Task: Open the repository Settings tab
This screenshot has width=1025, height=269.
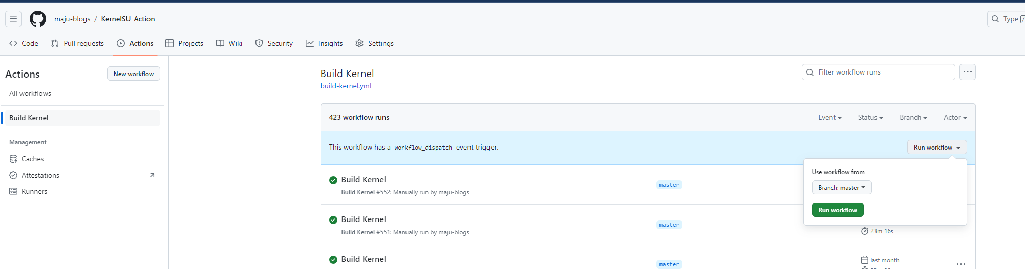Action: [x=374, y=43]
